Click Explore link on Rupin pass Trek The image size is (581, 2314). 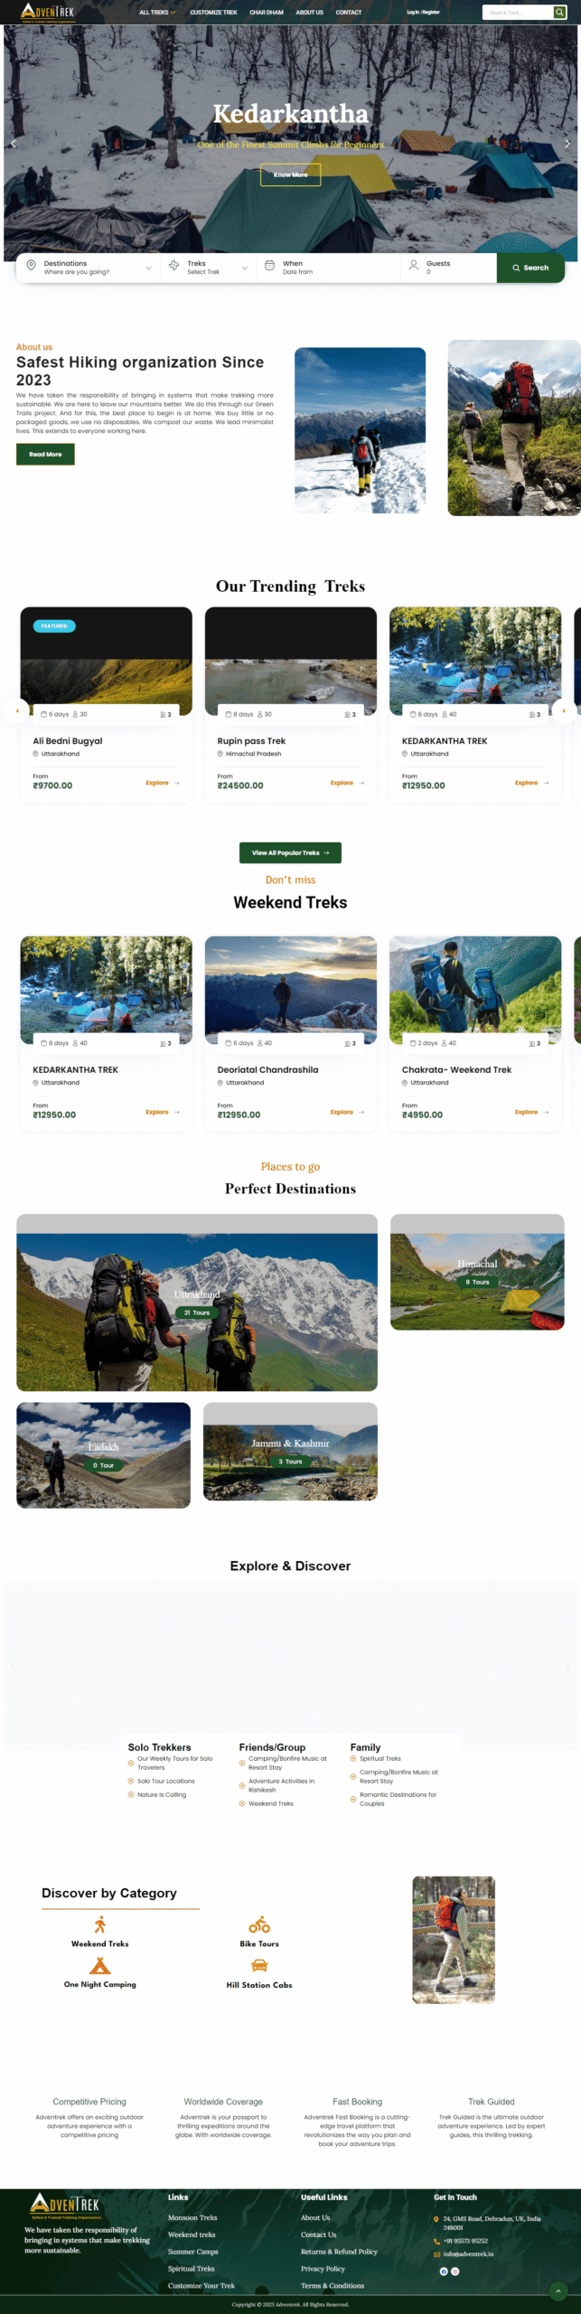pos(347,783)
